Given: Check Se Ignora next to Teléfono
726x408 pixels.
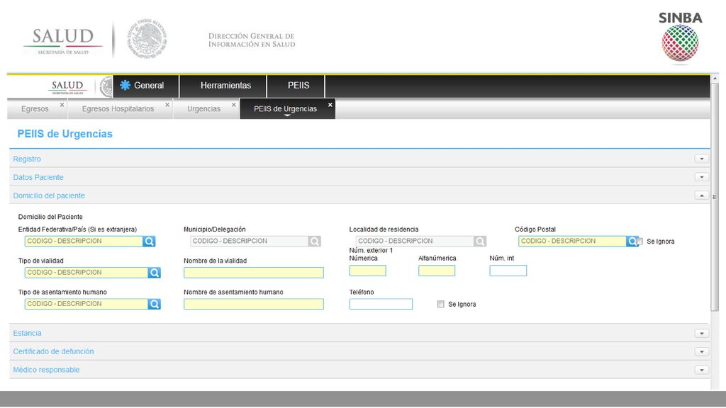Looking at the screenshot, I should pyautogui.click(x=441, y=304).
